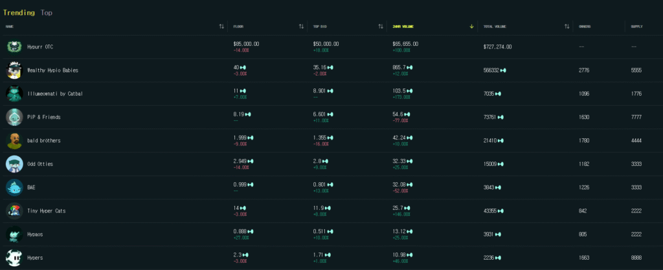663x270 pixels.
Task: Click the bald brothers avatar icon
Action: click(14, 140)
